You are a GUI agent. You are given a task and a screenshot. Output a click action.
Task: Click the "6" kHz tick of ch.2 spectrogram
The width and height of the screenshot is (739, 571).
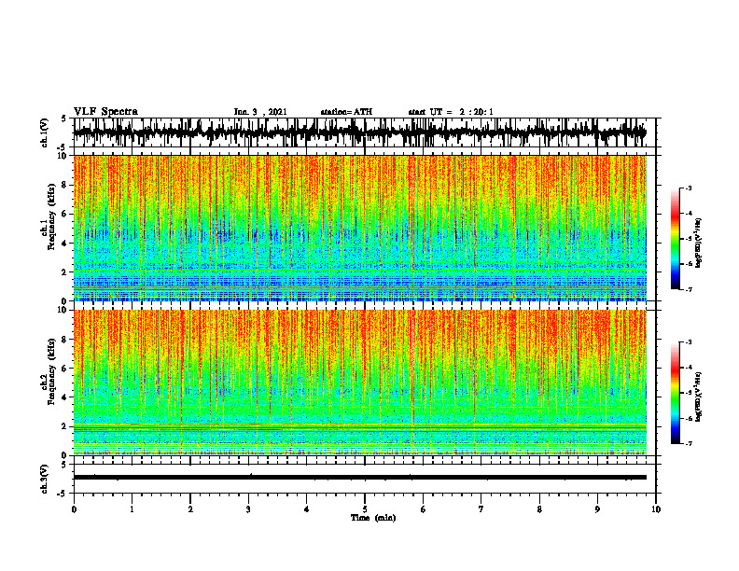click(65, 368)
